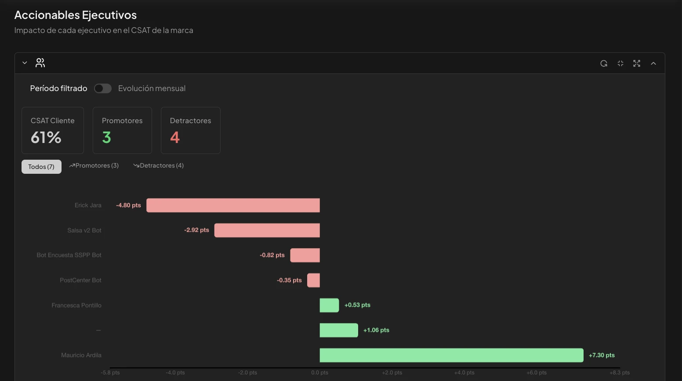Image resolution: width=682 pixels, height=381 pixels.
Task: Click the Detractores summary card
Action: (x=190, y=130)
